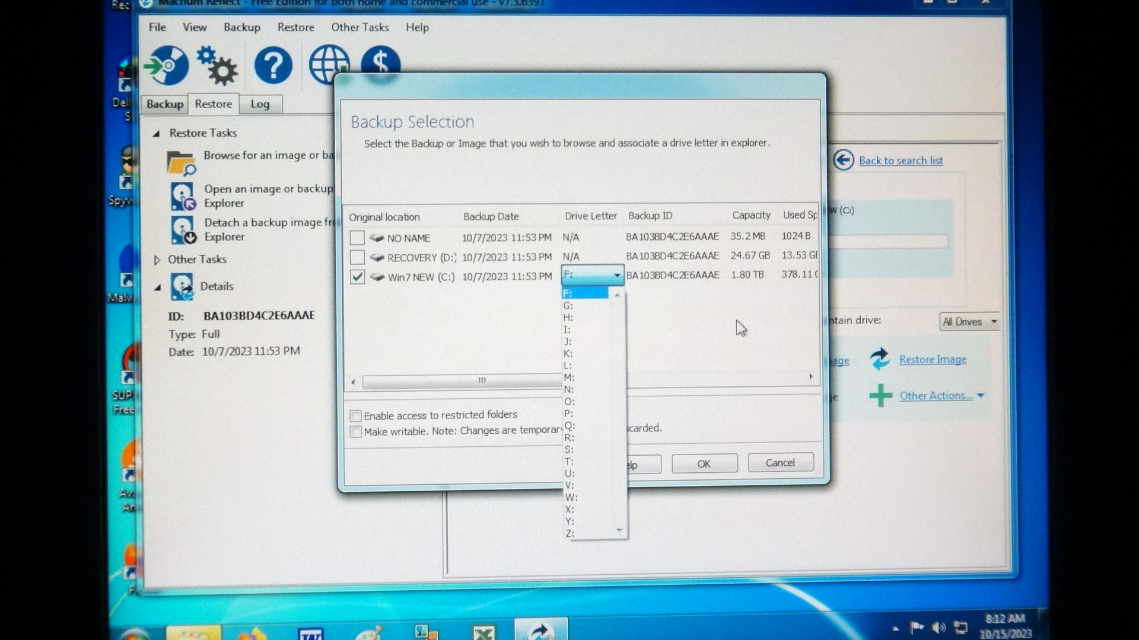The width and height of the screenshot is (1139, 640).
Task: Expand the Other Tasks section
Action: click(157, 260)
